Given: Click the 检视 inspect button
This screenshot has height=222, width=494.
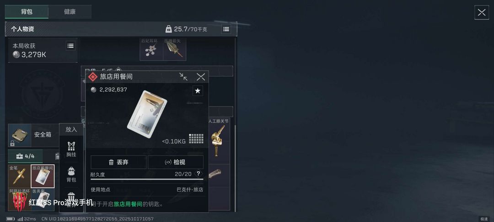Looking at the screenshot, I should click(176, 162).
